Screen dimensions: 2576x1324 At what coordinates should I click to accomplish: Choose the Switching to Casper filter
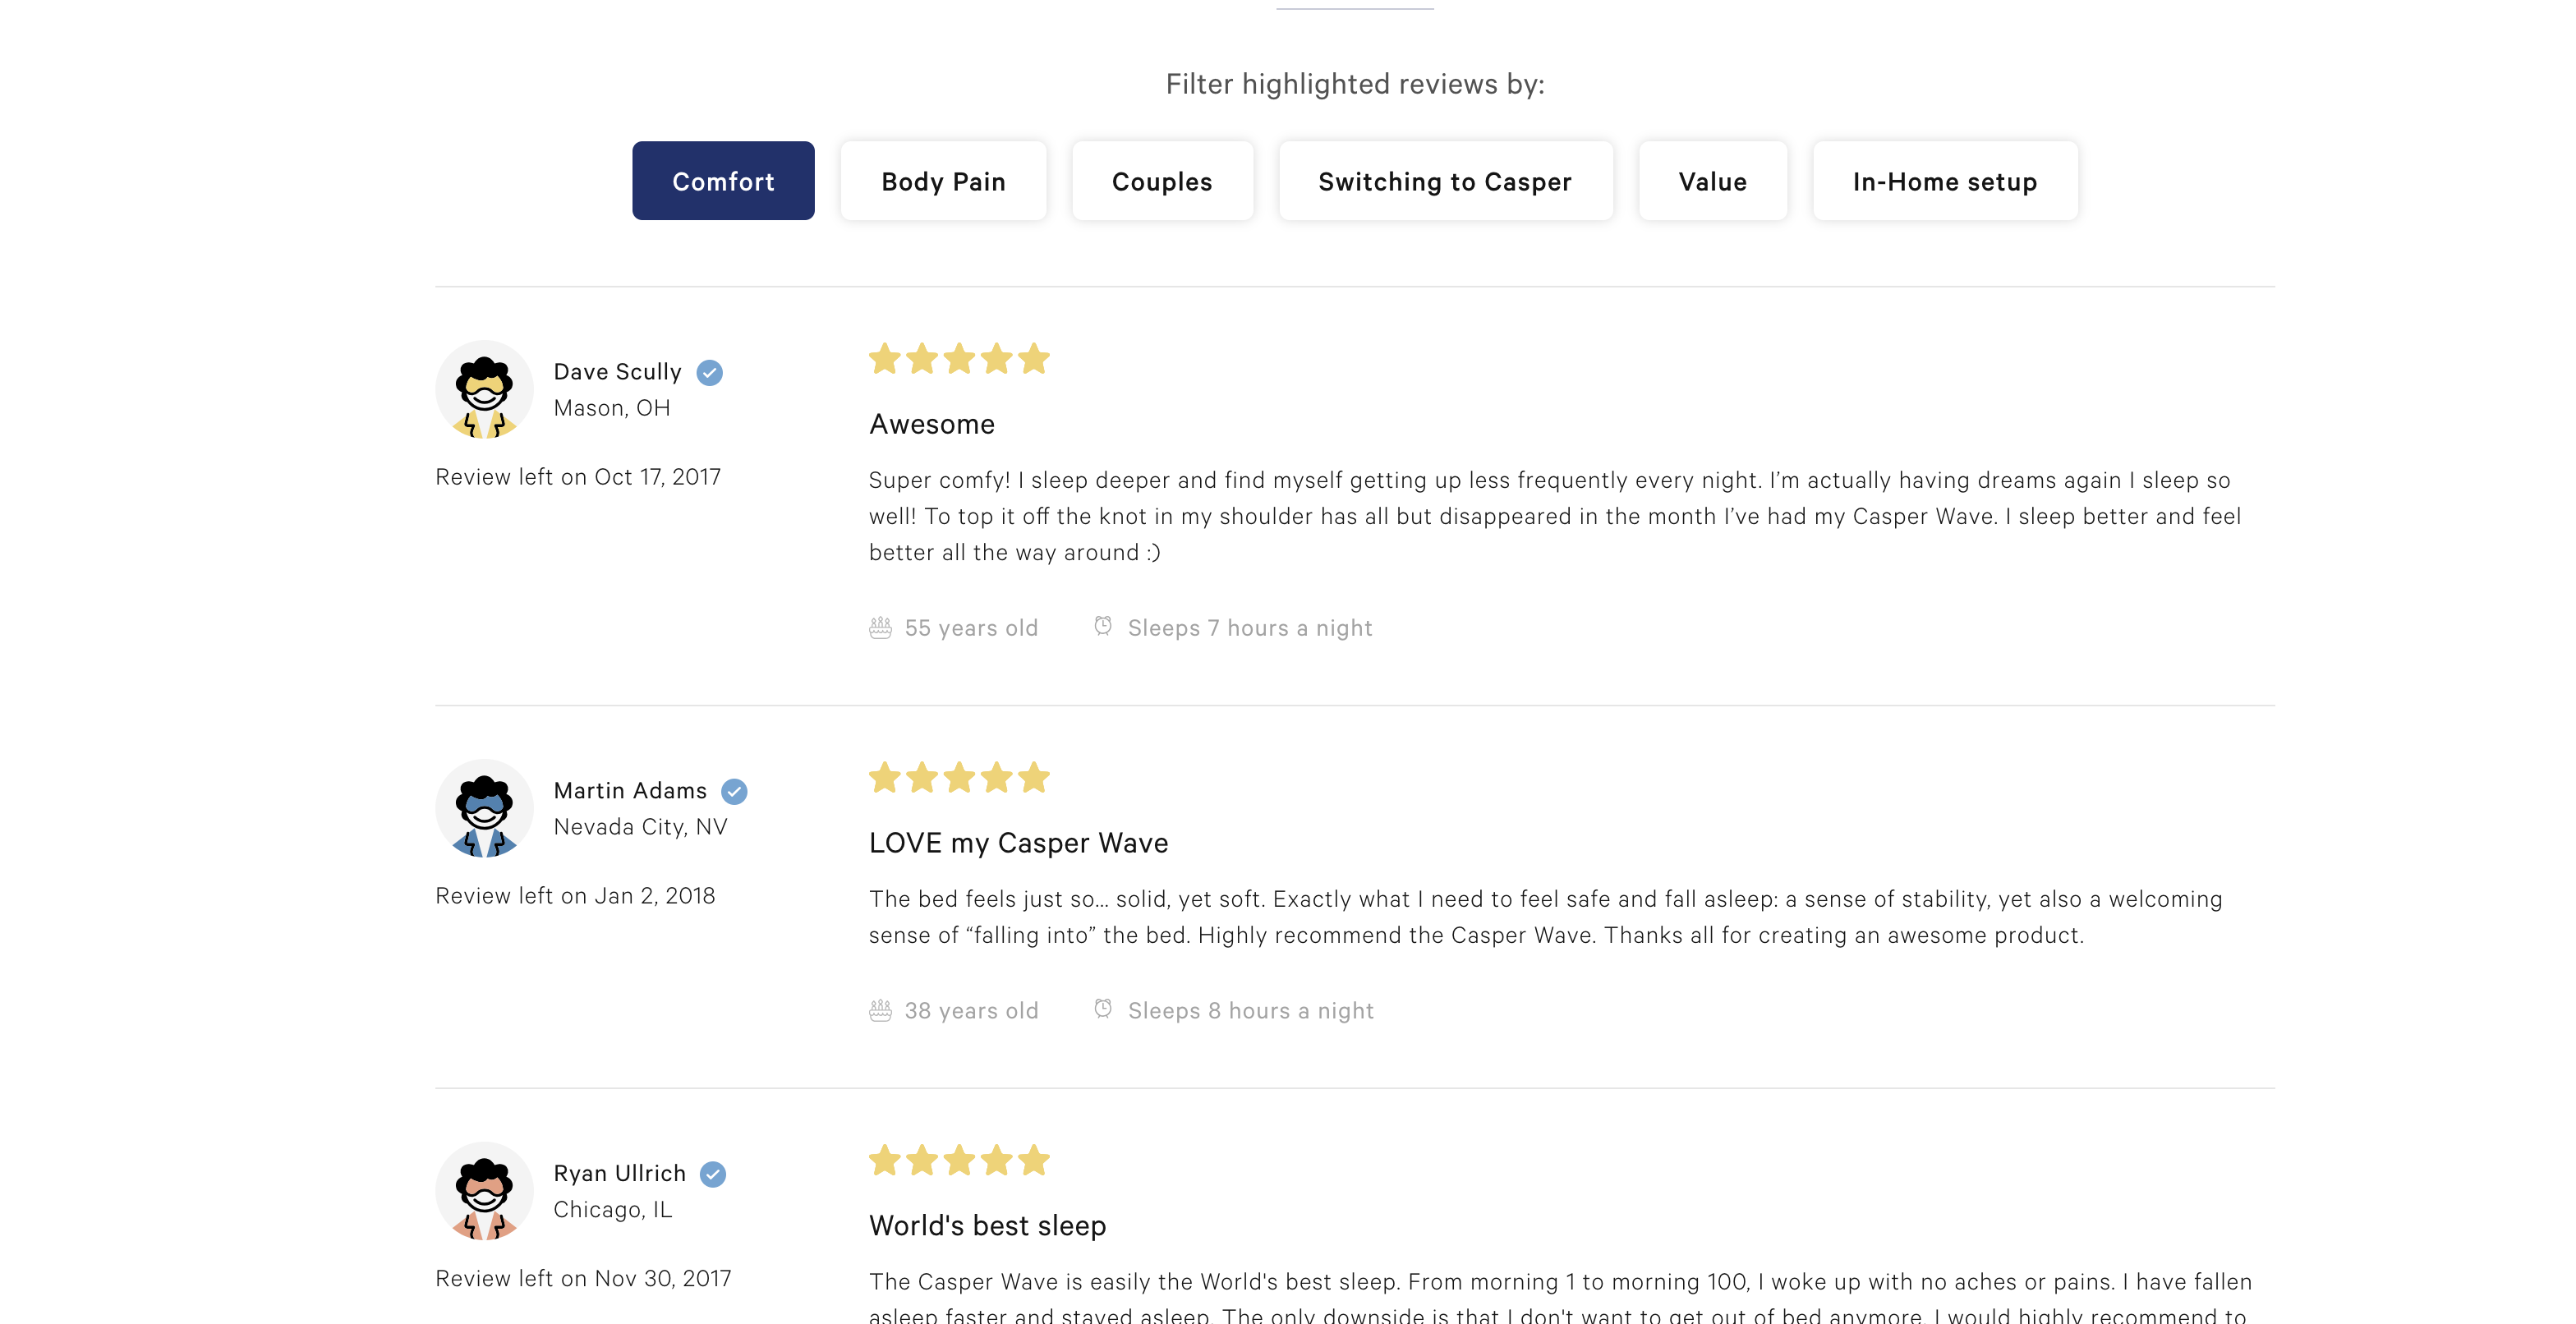1445,181
